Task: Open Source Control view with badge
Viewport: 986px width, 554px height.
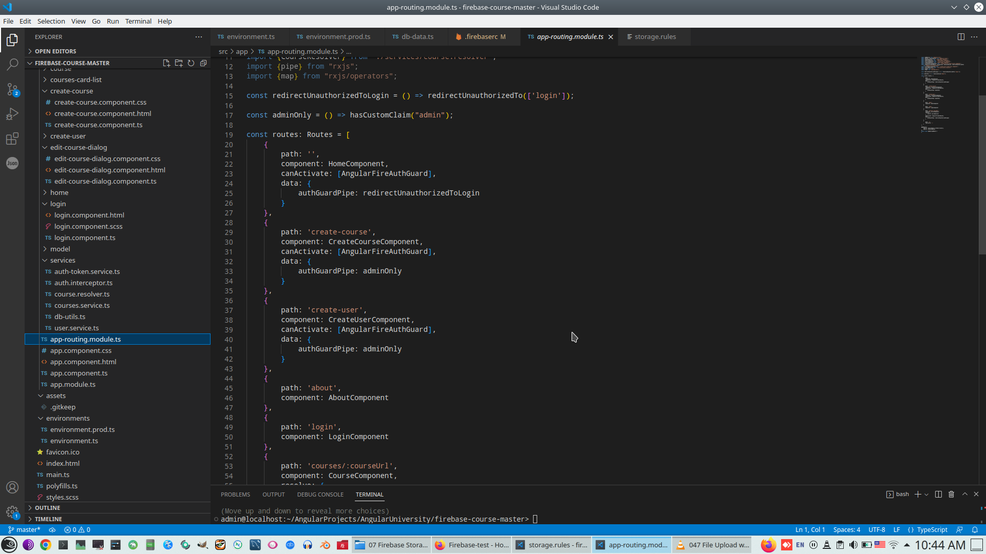Action: 12,89
